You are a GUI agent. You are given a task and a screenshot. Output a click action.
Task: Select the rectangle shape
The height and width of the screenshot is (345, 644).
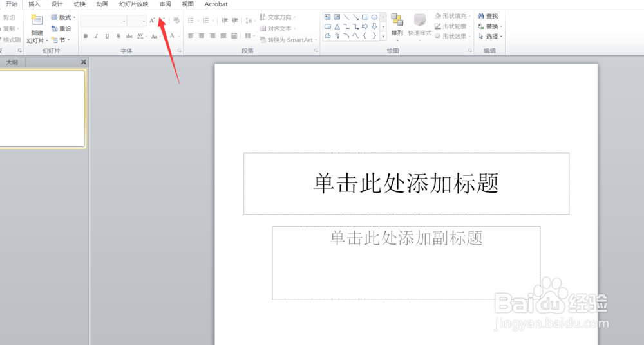tap(365, 17)
